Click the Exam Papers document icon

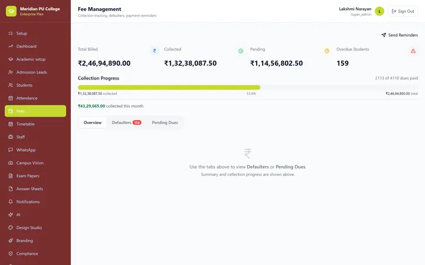point(11,175)
